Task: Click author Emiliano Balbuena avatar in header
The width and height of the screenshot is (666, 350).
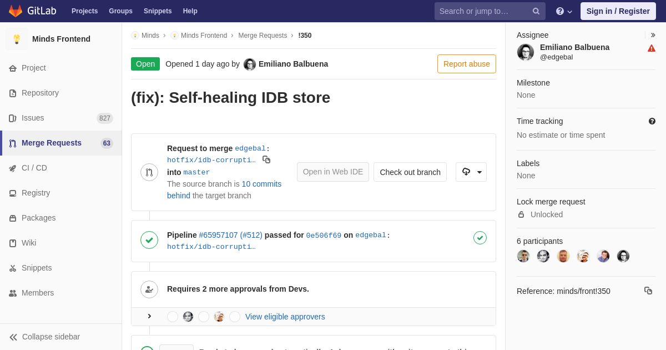Action: point(250,64)
